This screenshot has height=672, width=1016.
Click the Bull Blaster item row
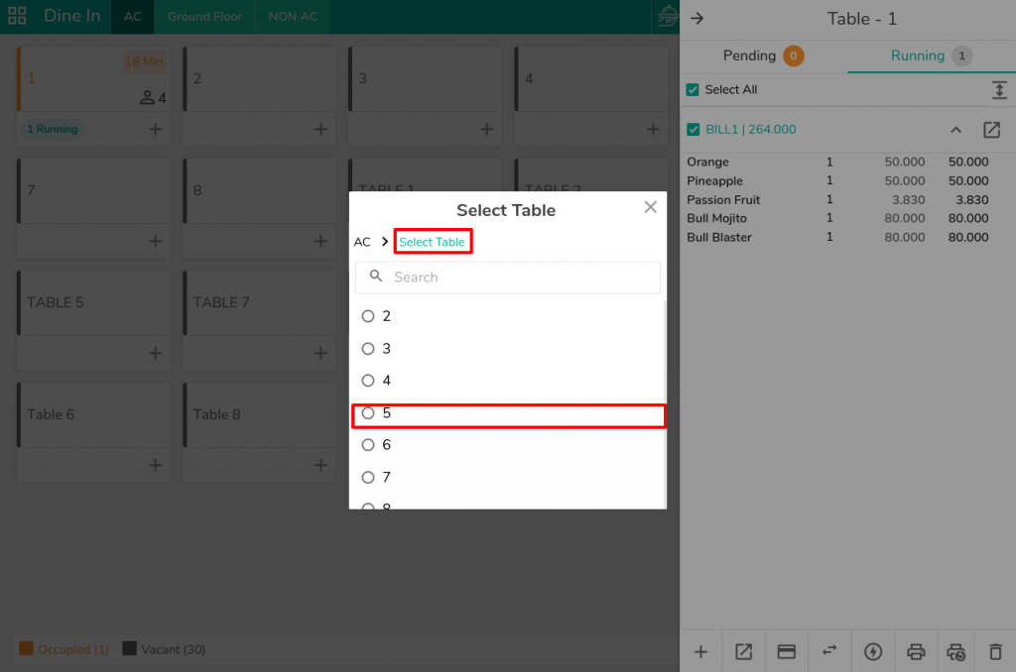(x=847, y=237)
